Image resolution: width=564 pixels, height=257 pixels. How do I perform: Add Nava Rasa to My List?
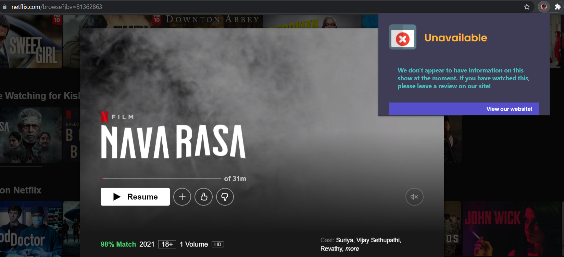point(182,197)
